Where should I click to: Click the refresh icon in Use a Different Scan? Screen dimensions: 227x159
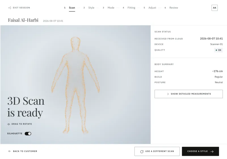pyautogui.click(x=142, y=151)
